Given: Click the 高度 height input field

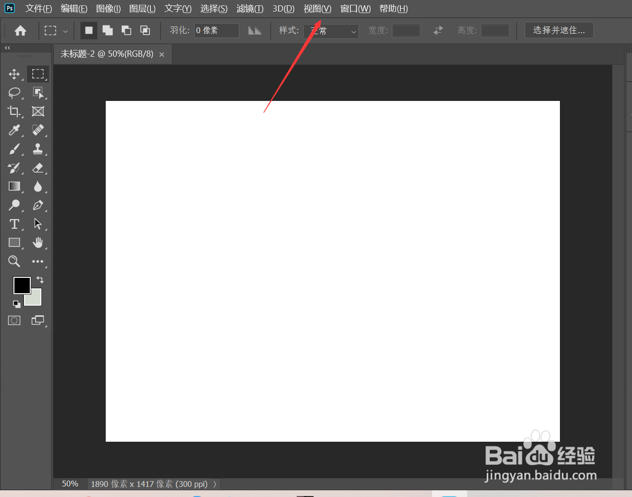Looking at the screenshot, I should click(495, 31).
